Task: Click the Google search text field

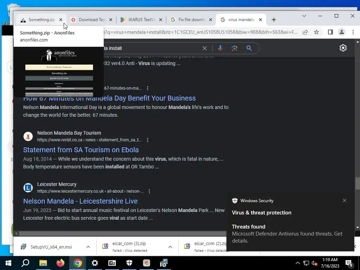Action: point(152,48)
